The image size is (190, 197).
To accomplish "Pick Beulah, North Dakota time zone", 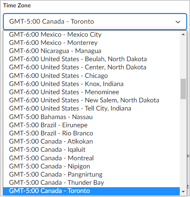I will (x=92, y=59).
